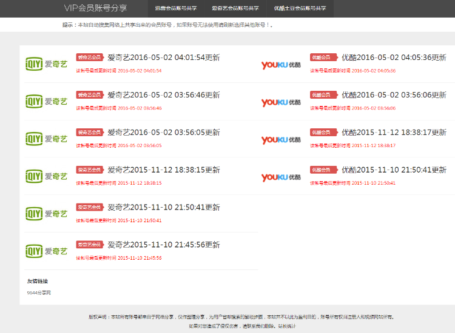Open 优酷土豆会员账号共享 nav tab

(x=300, y=8)
